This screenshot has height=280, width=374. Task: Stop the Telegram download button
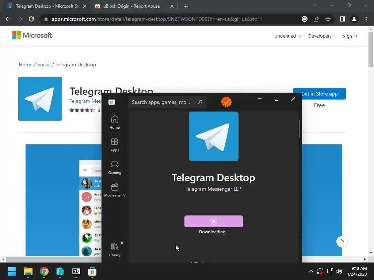click(213, 221)
